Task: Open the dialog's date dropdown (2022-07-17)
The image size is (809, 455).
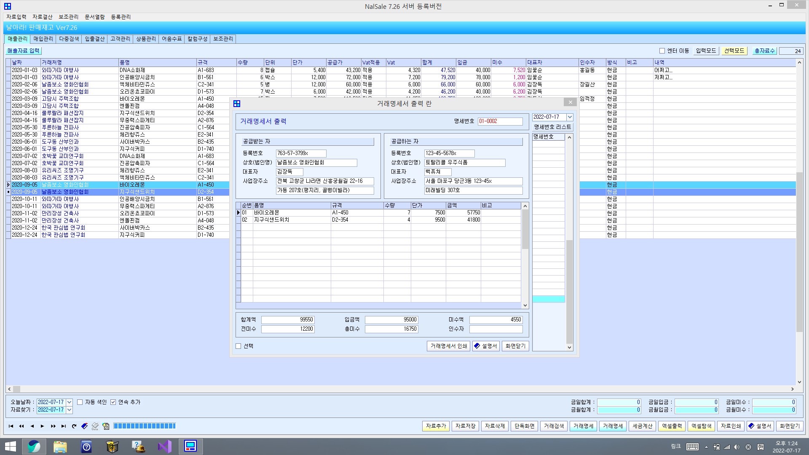Action: pos(570,117)
